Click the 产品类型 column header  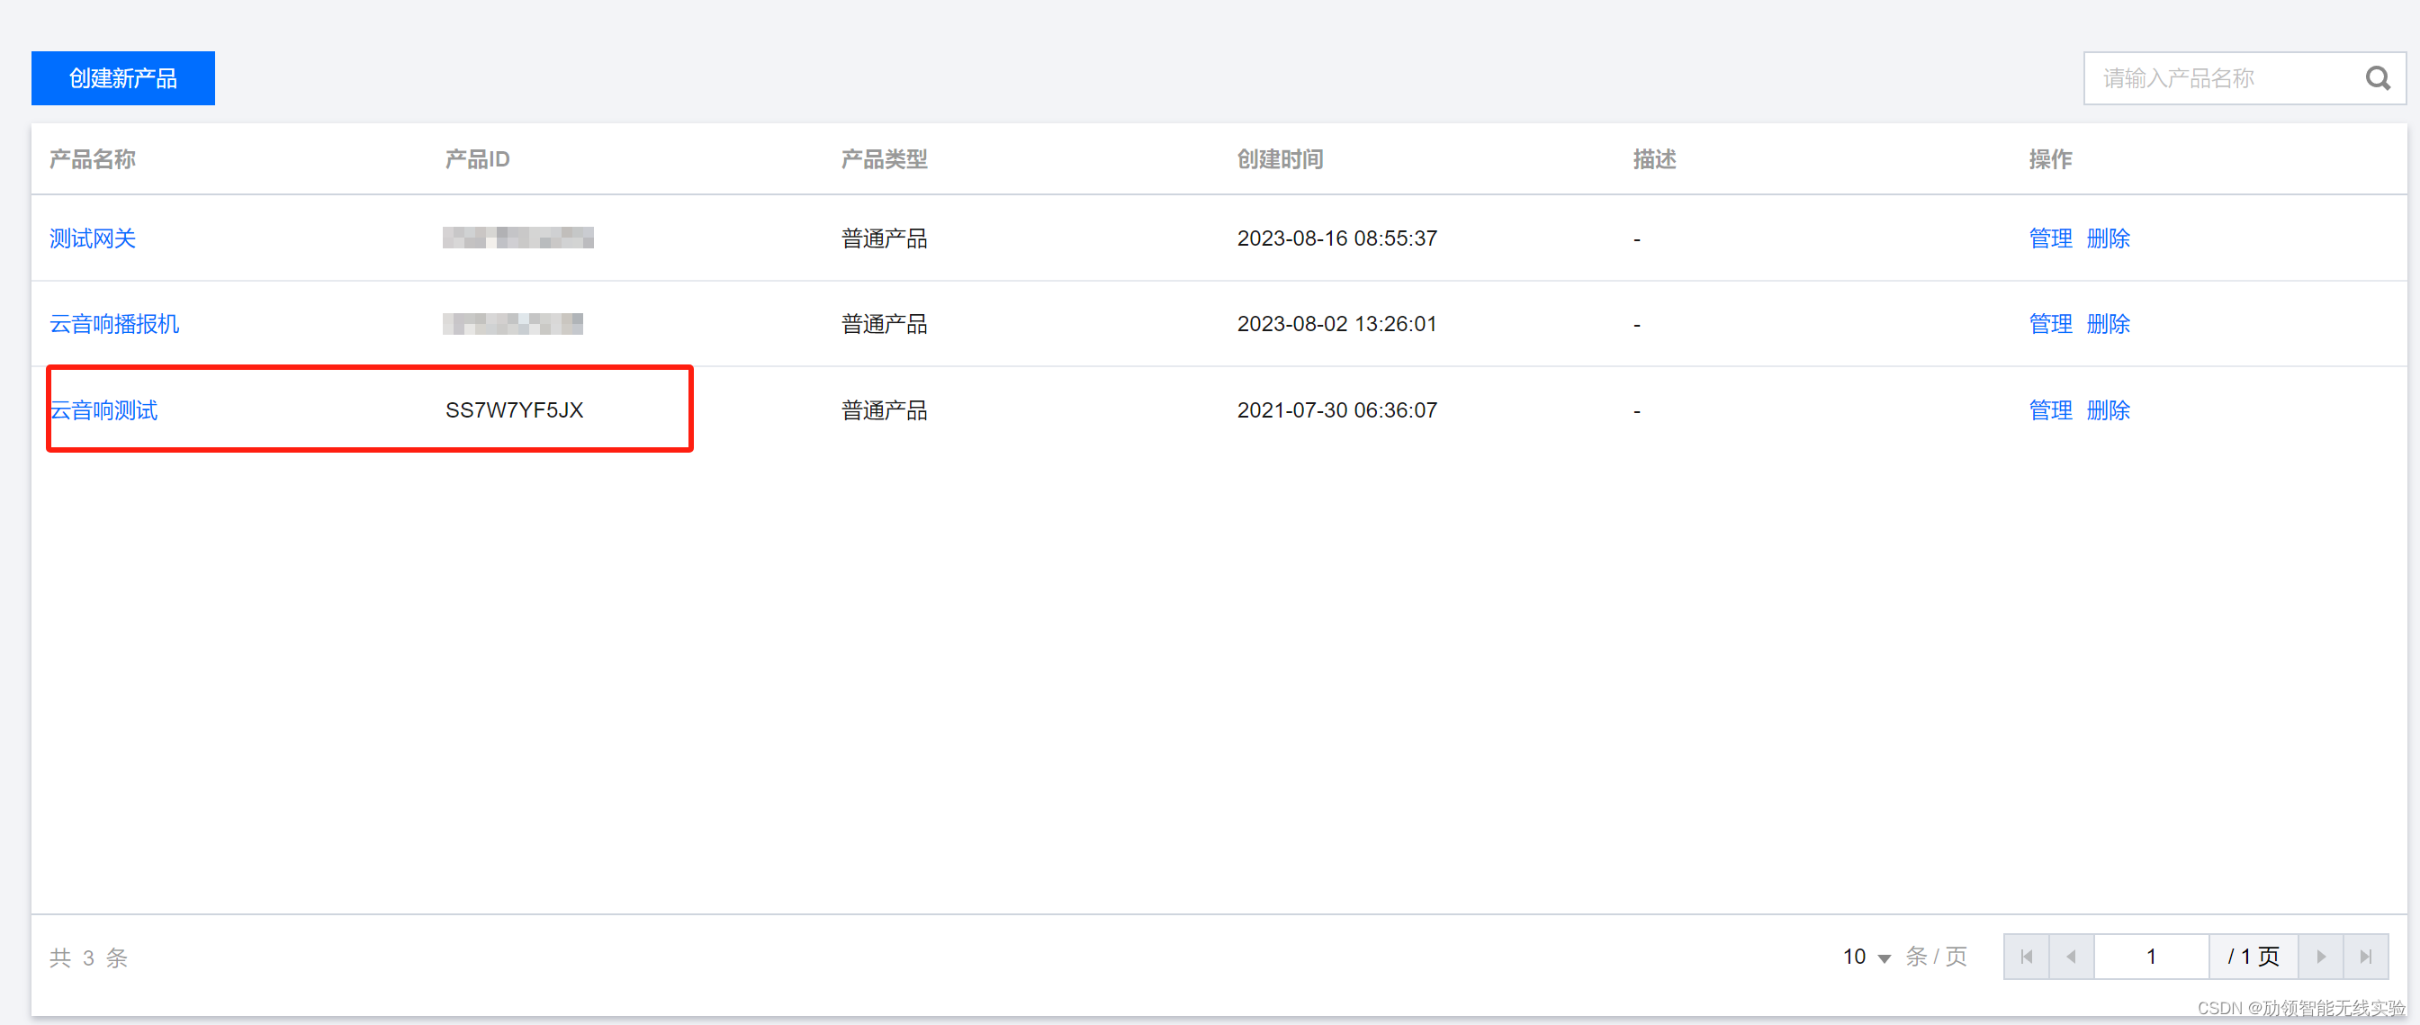click(884, 159)
